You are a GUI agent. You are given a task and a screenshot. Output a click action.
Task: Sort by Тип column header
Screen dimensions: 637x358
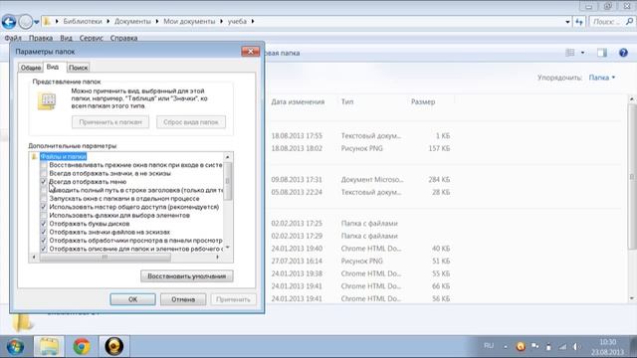click(x=347, y=101)
